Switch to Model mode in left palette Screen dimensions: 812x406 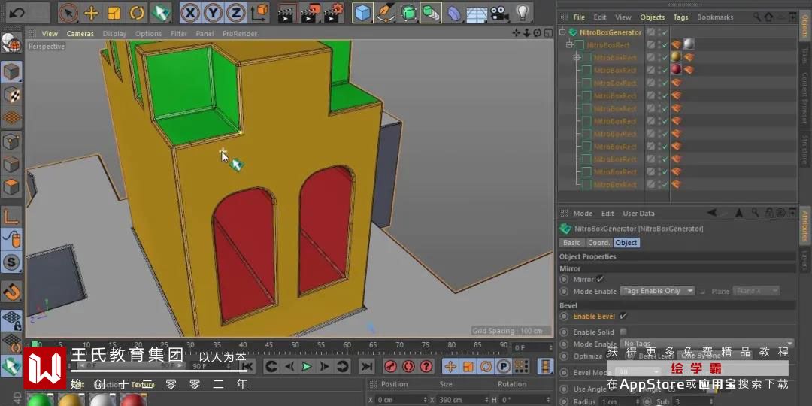tap(11, 72)
